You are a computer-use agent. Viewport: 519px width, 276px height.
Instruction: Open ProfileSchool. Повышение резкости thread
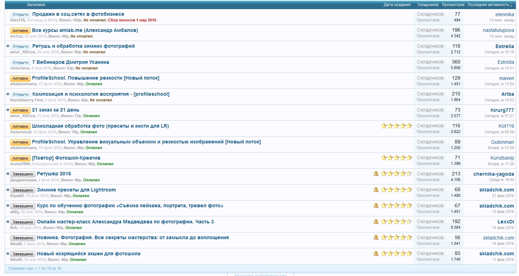(96, 78)
